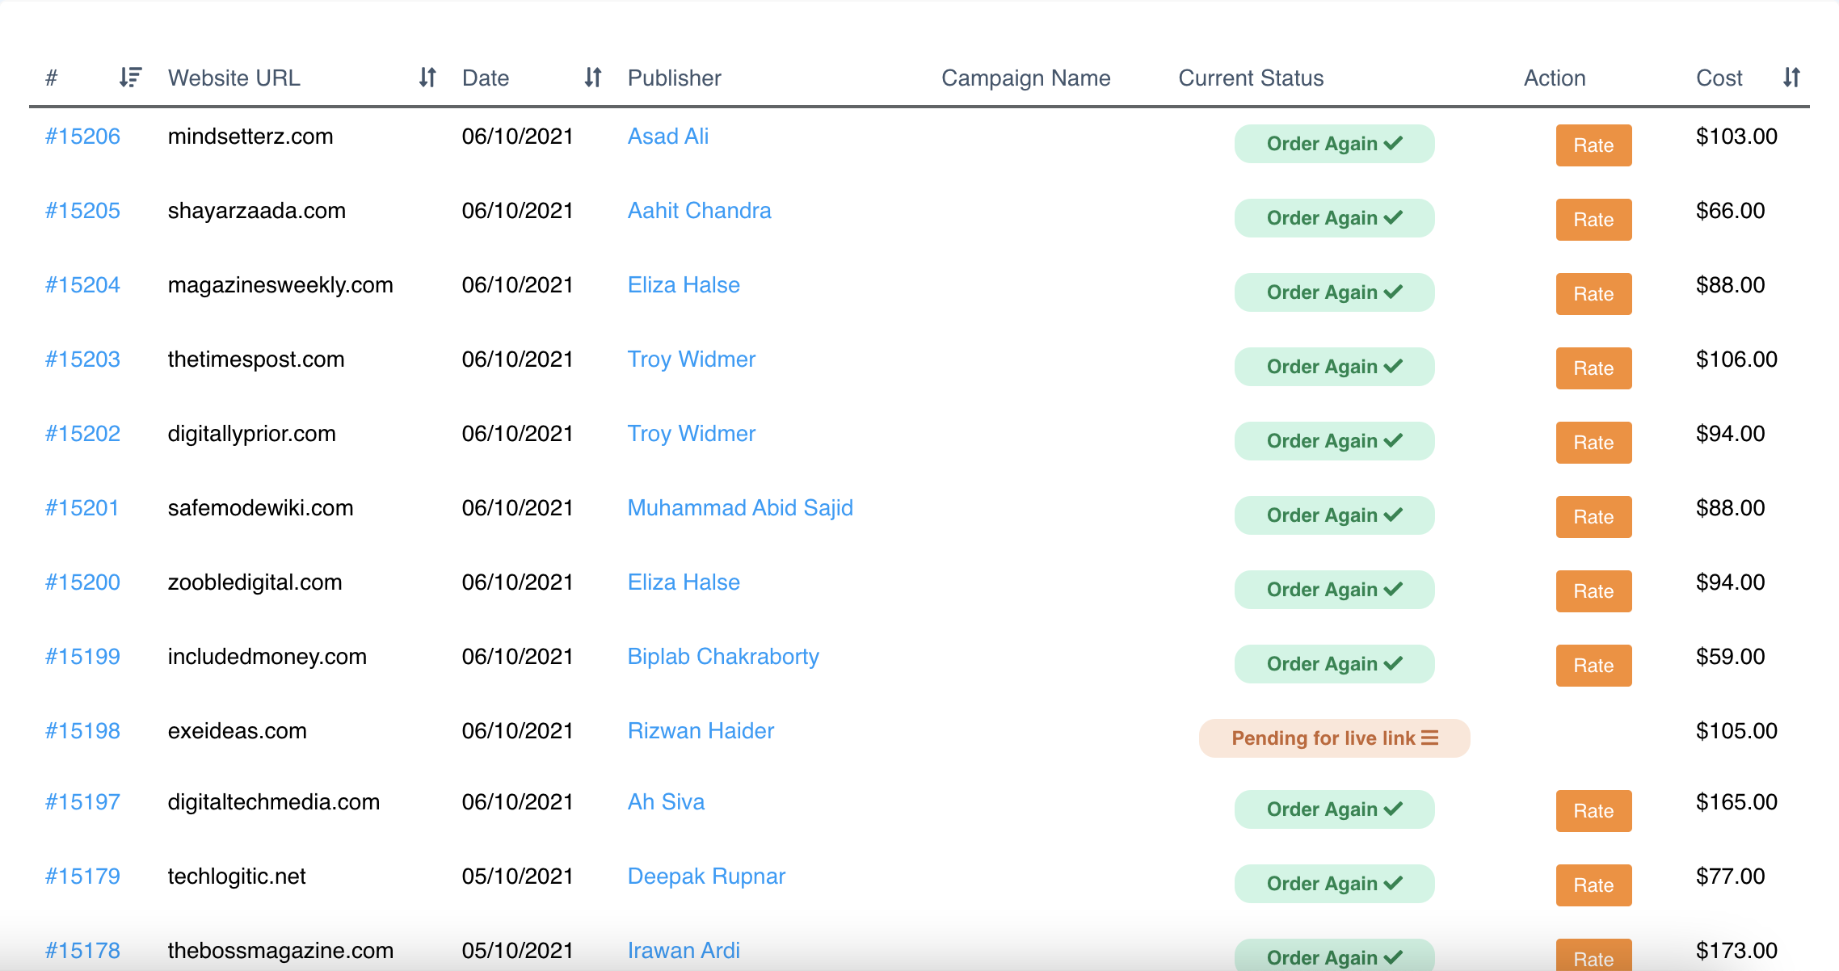Viewport: 1839px width, 971px height.
Task: Rate the techlogitic.net order
Action: (1593, 885)
